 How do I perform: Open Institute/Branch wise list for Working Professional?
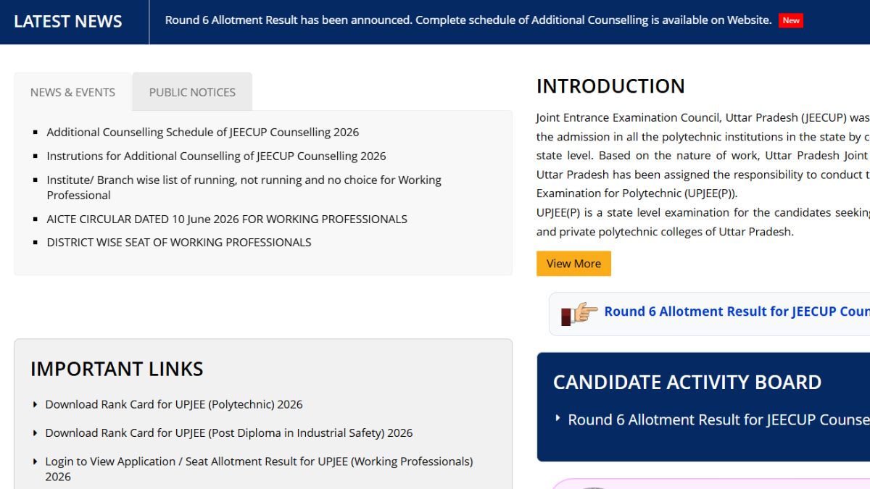coord(244,187)
